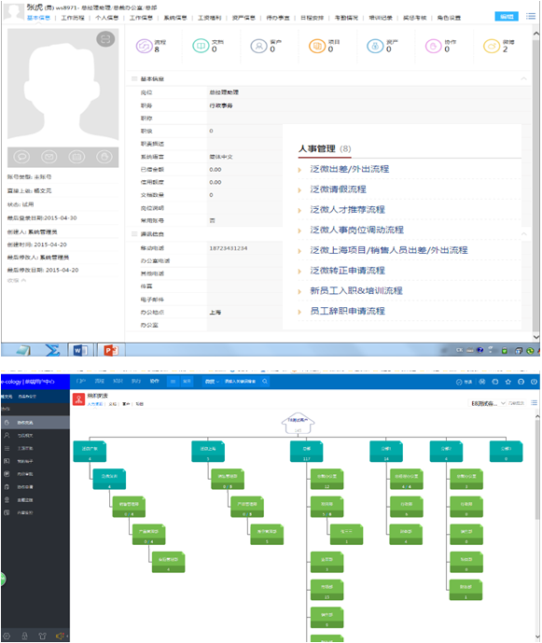The width and height of the screenshot is (542, 643).
Task: Open the 微搜 dropdown in the search bar
Action: coord(212,382)
